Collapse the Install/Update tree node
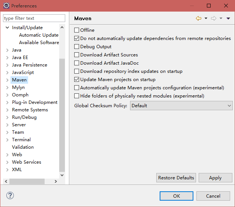The height and width of the screenshot is (207, 235). click(7, 28)
